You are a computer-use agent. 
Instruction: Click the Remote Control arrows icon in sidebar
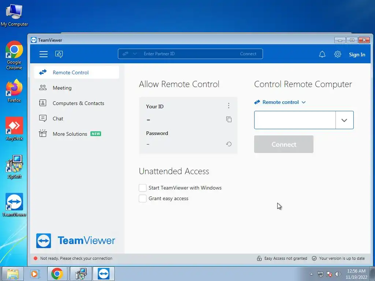pyautogui.click(x=43, y=72)
